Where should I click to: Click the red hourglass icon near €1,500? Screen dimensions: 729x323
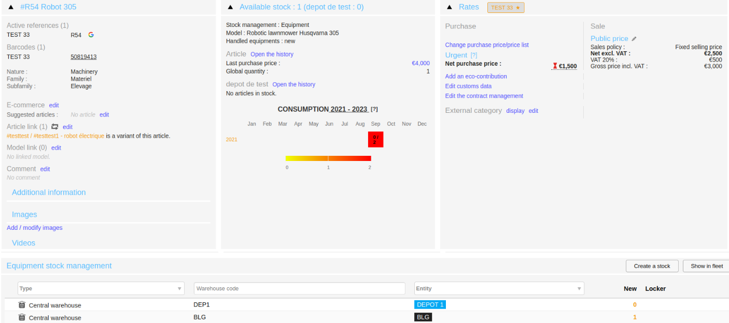point(555,66)
